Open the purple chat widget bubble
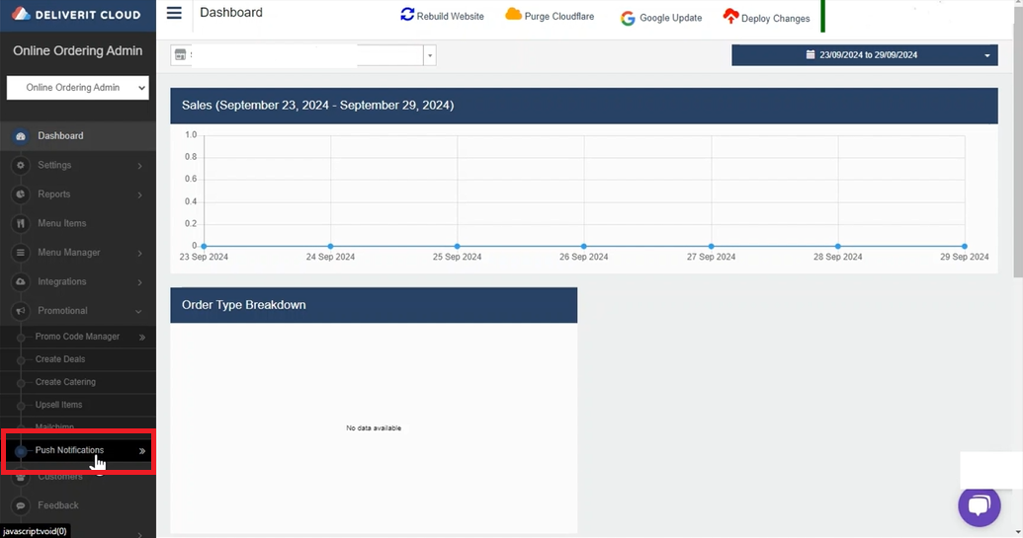Viewport: 1023px width, 538px height. pos(980,505)
